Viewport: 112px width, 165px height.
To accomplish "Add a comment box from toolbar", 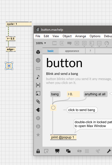I will click(x=69, y=43).
